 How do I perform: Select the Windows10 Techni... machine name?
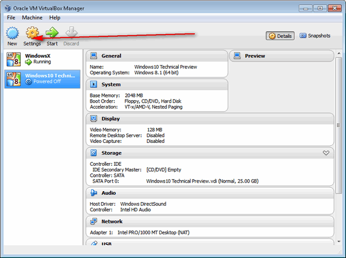click(50, 75)
